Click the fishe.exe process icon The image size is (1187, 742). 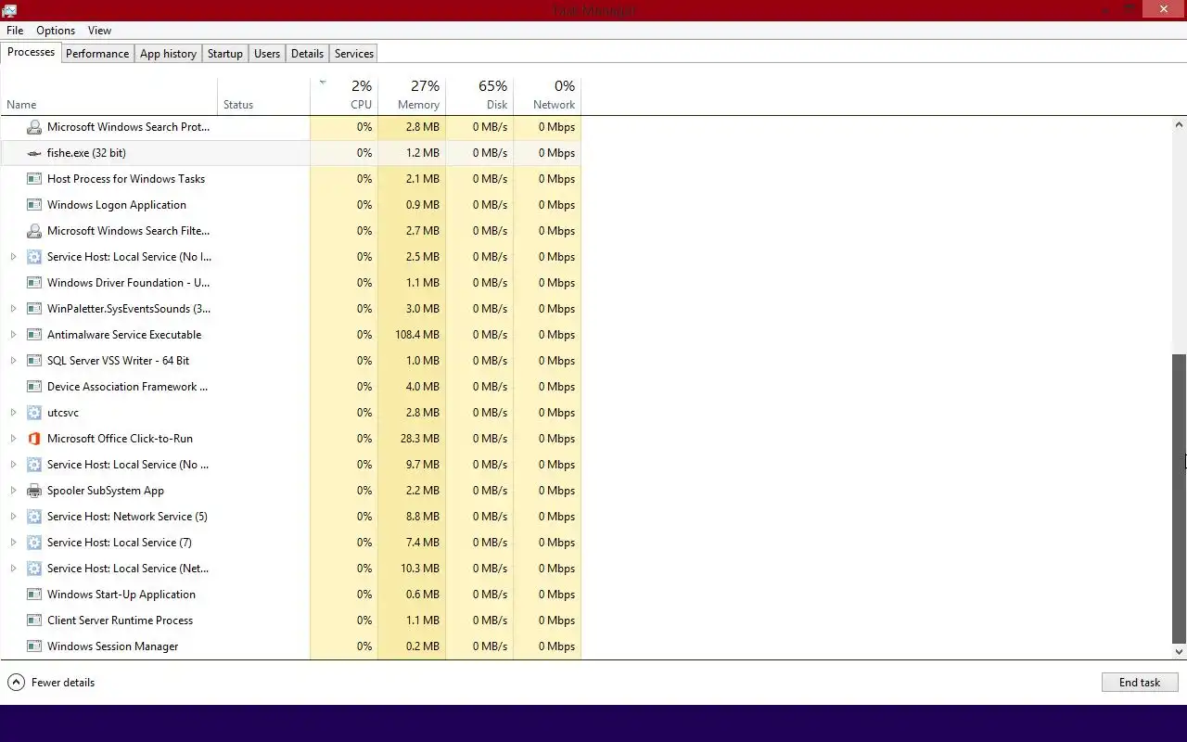tap(34, 153)
